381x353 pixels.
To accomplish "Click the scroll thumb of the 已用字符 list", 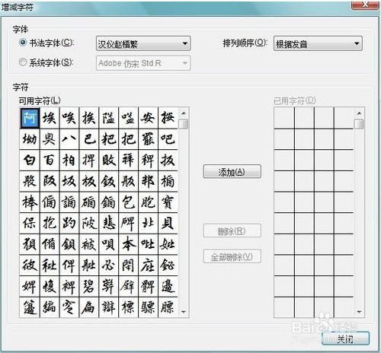I will [x=359, y=124].
